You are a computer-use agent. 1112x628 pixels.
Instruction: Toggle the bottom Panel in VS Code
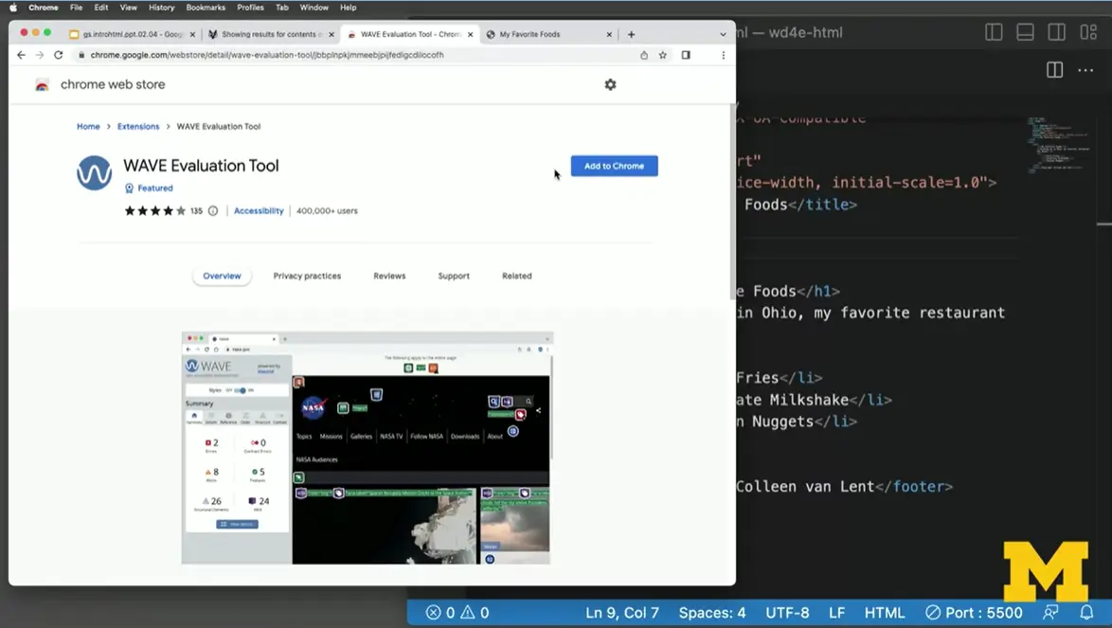(1025, 31)
